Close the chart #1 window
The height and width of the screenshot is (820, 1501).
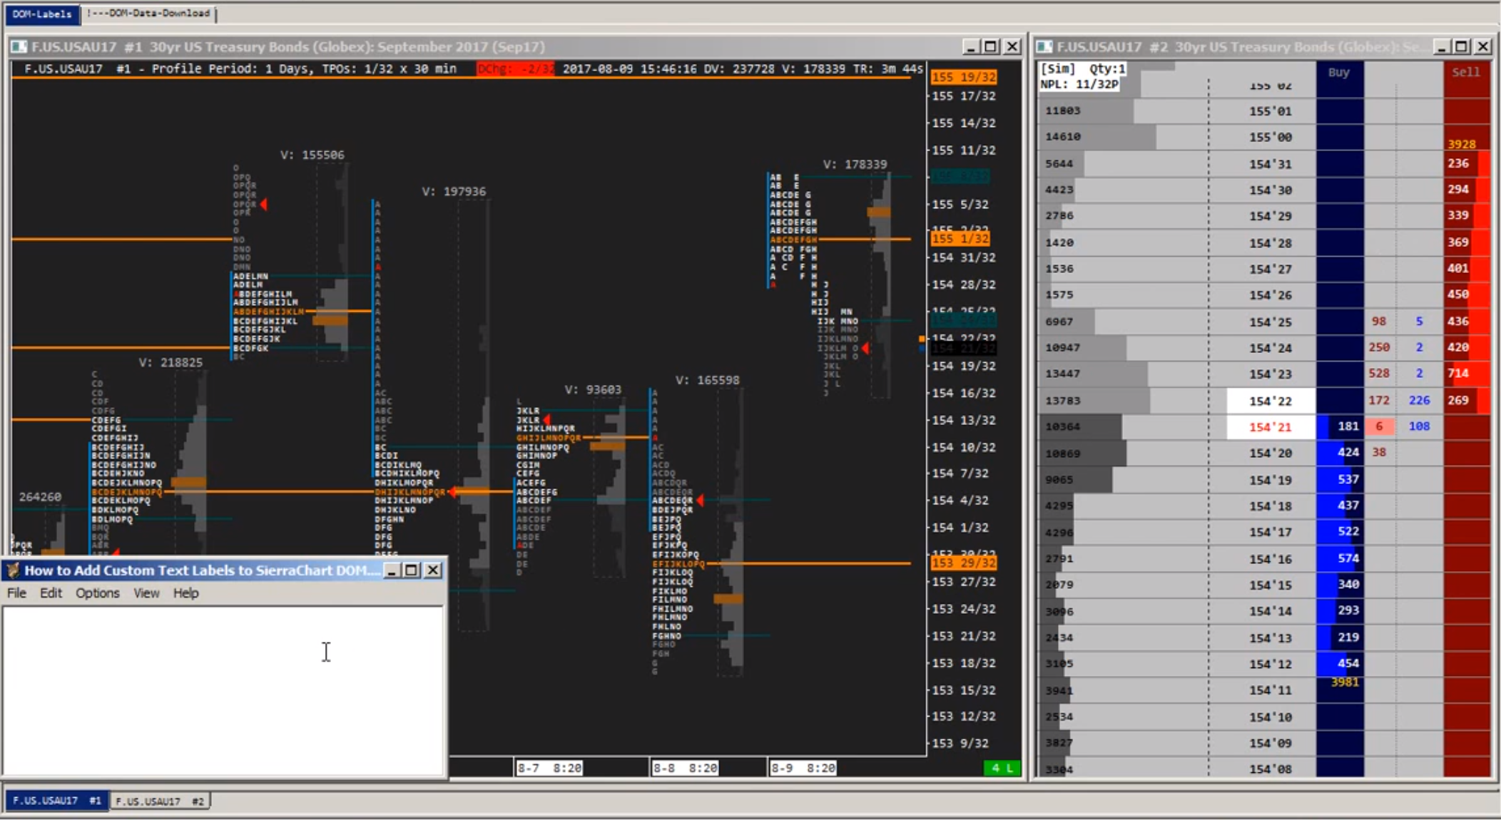(1012, 47)
